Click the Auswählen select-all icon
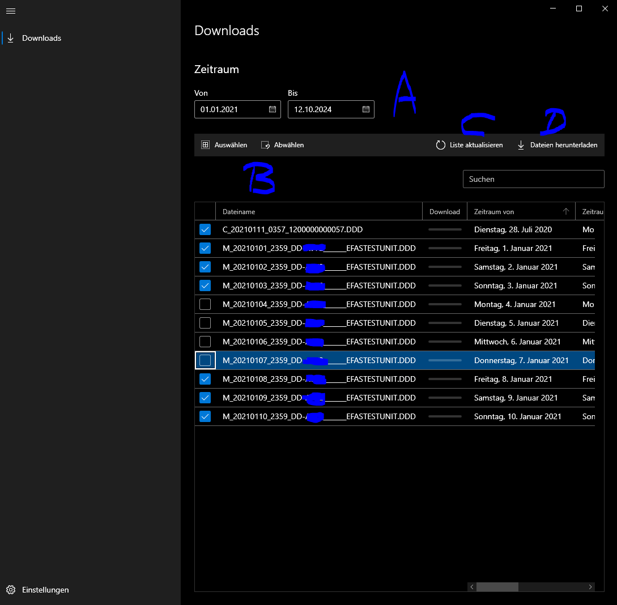 coord(206,145)
